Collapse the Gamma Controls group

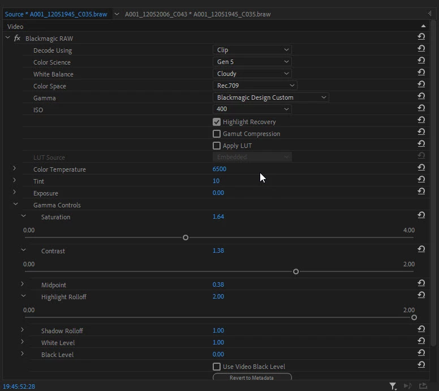tap(16, 204)
